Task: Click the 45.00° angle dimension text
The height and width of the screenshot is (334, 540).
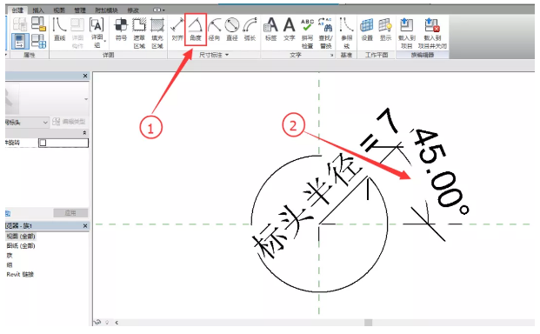Action: (441, 172)
